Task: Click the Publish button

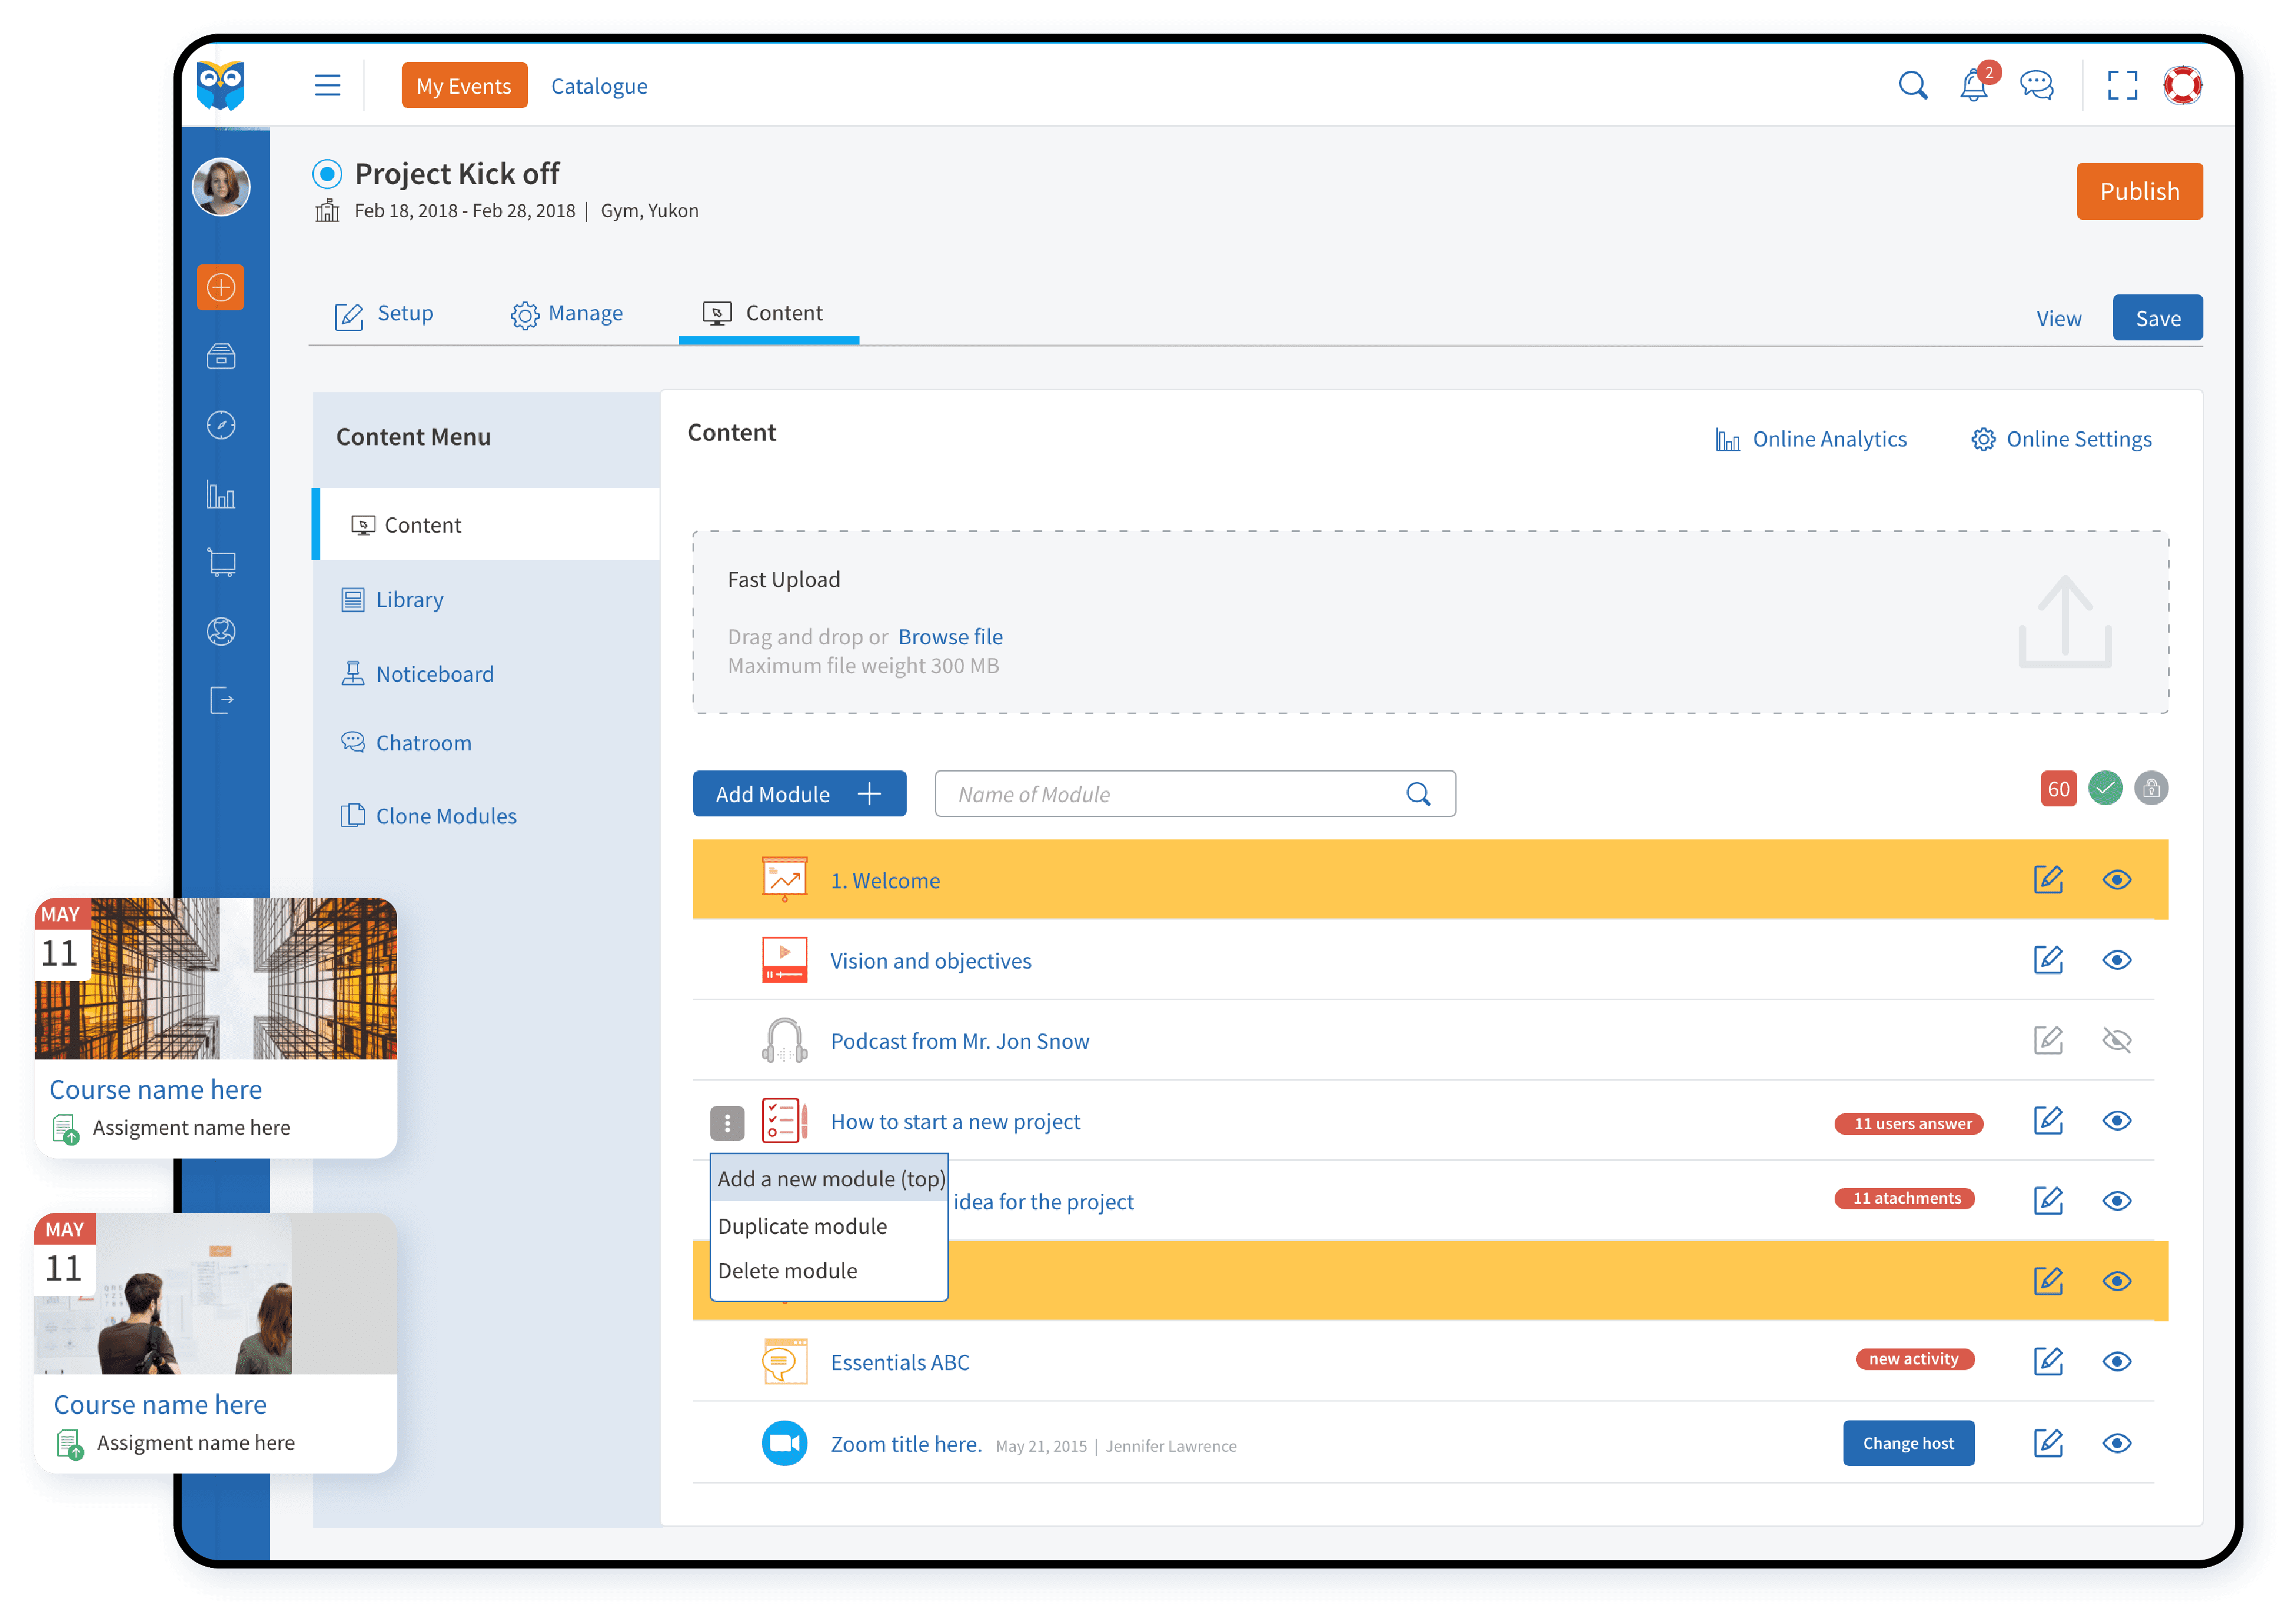Action: (2139, 191)
